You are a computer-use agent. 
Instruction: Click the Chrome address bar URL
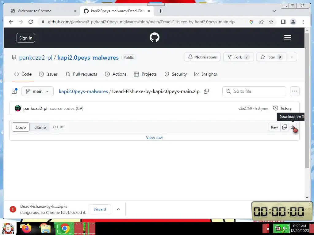click(141, 22)
